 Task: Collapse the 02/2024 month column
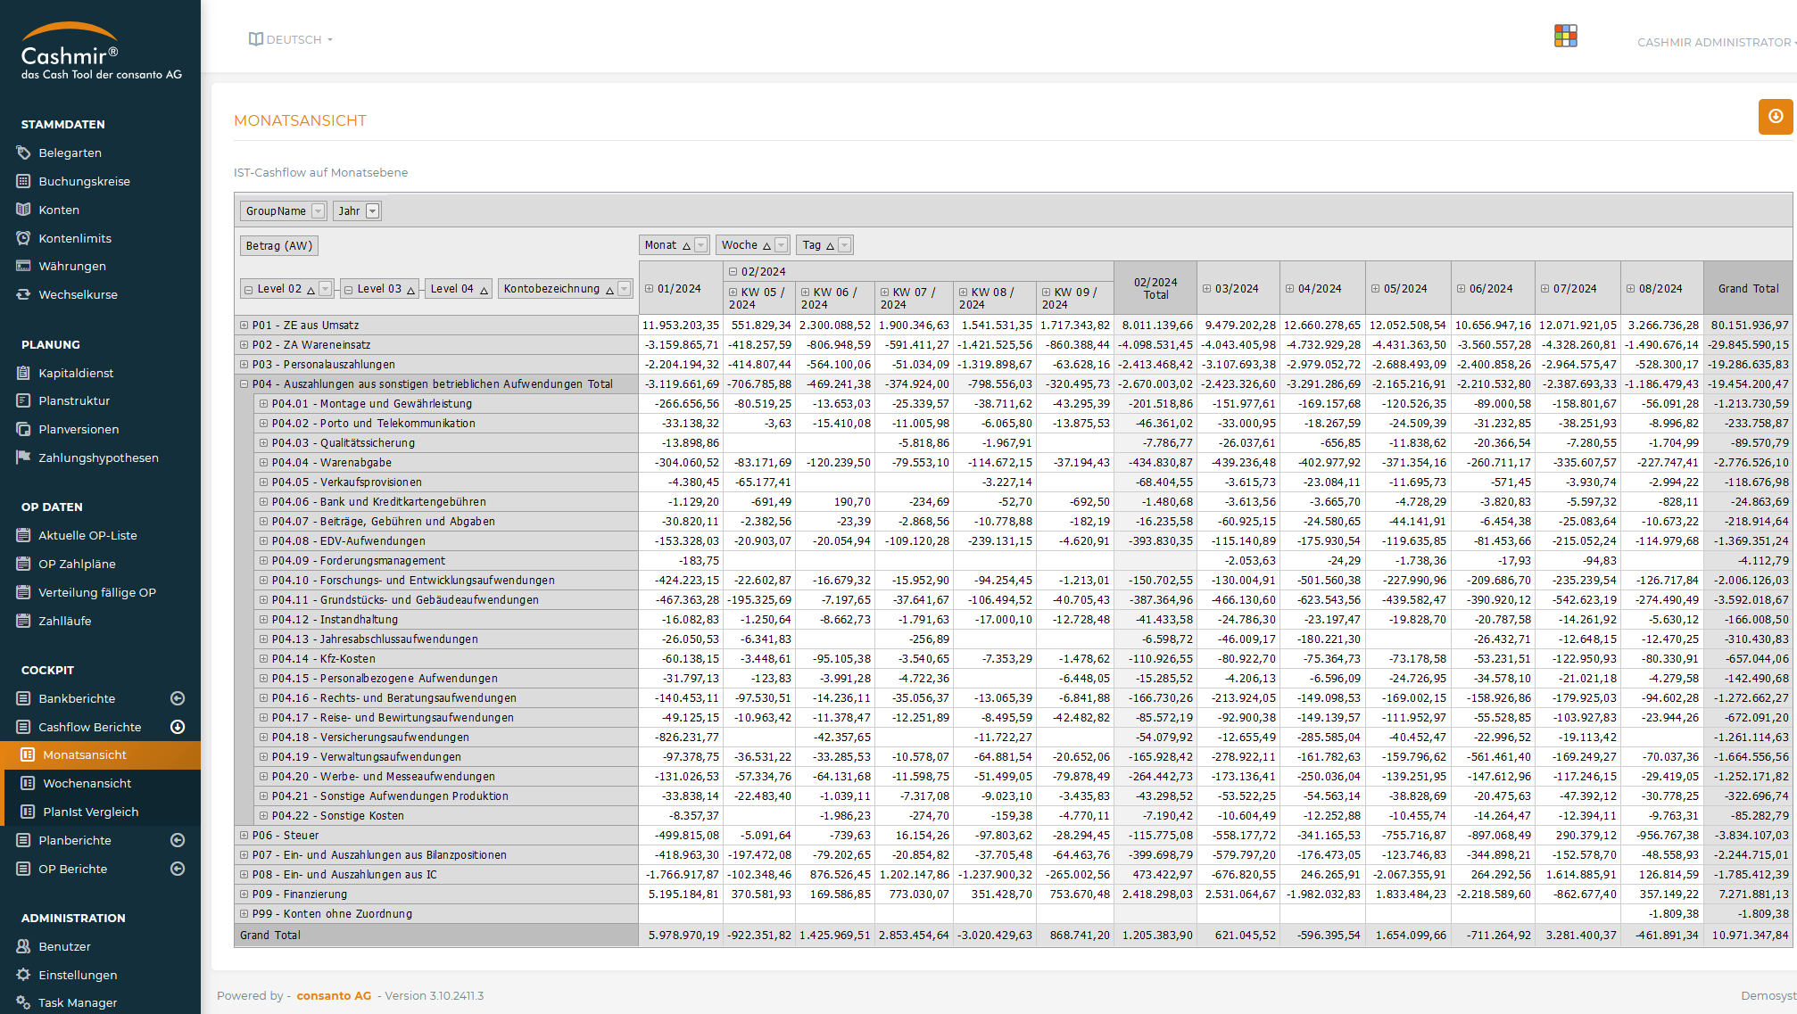pos(733,272)
